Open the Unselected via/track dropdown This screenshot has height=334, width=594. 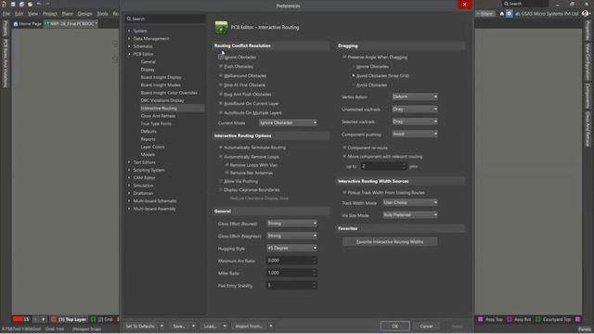(415, 109)
